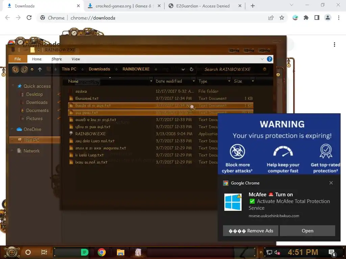The image size is (346, 259).
Task: Click the network tray icon
Action: 269,252
